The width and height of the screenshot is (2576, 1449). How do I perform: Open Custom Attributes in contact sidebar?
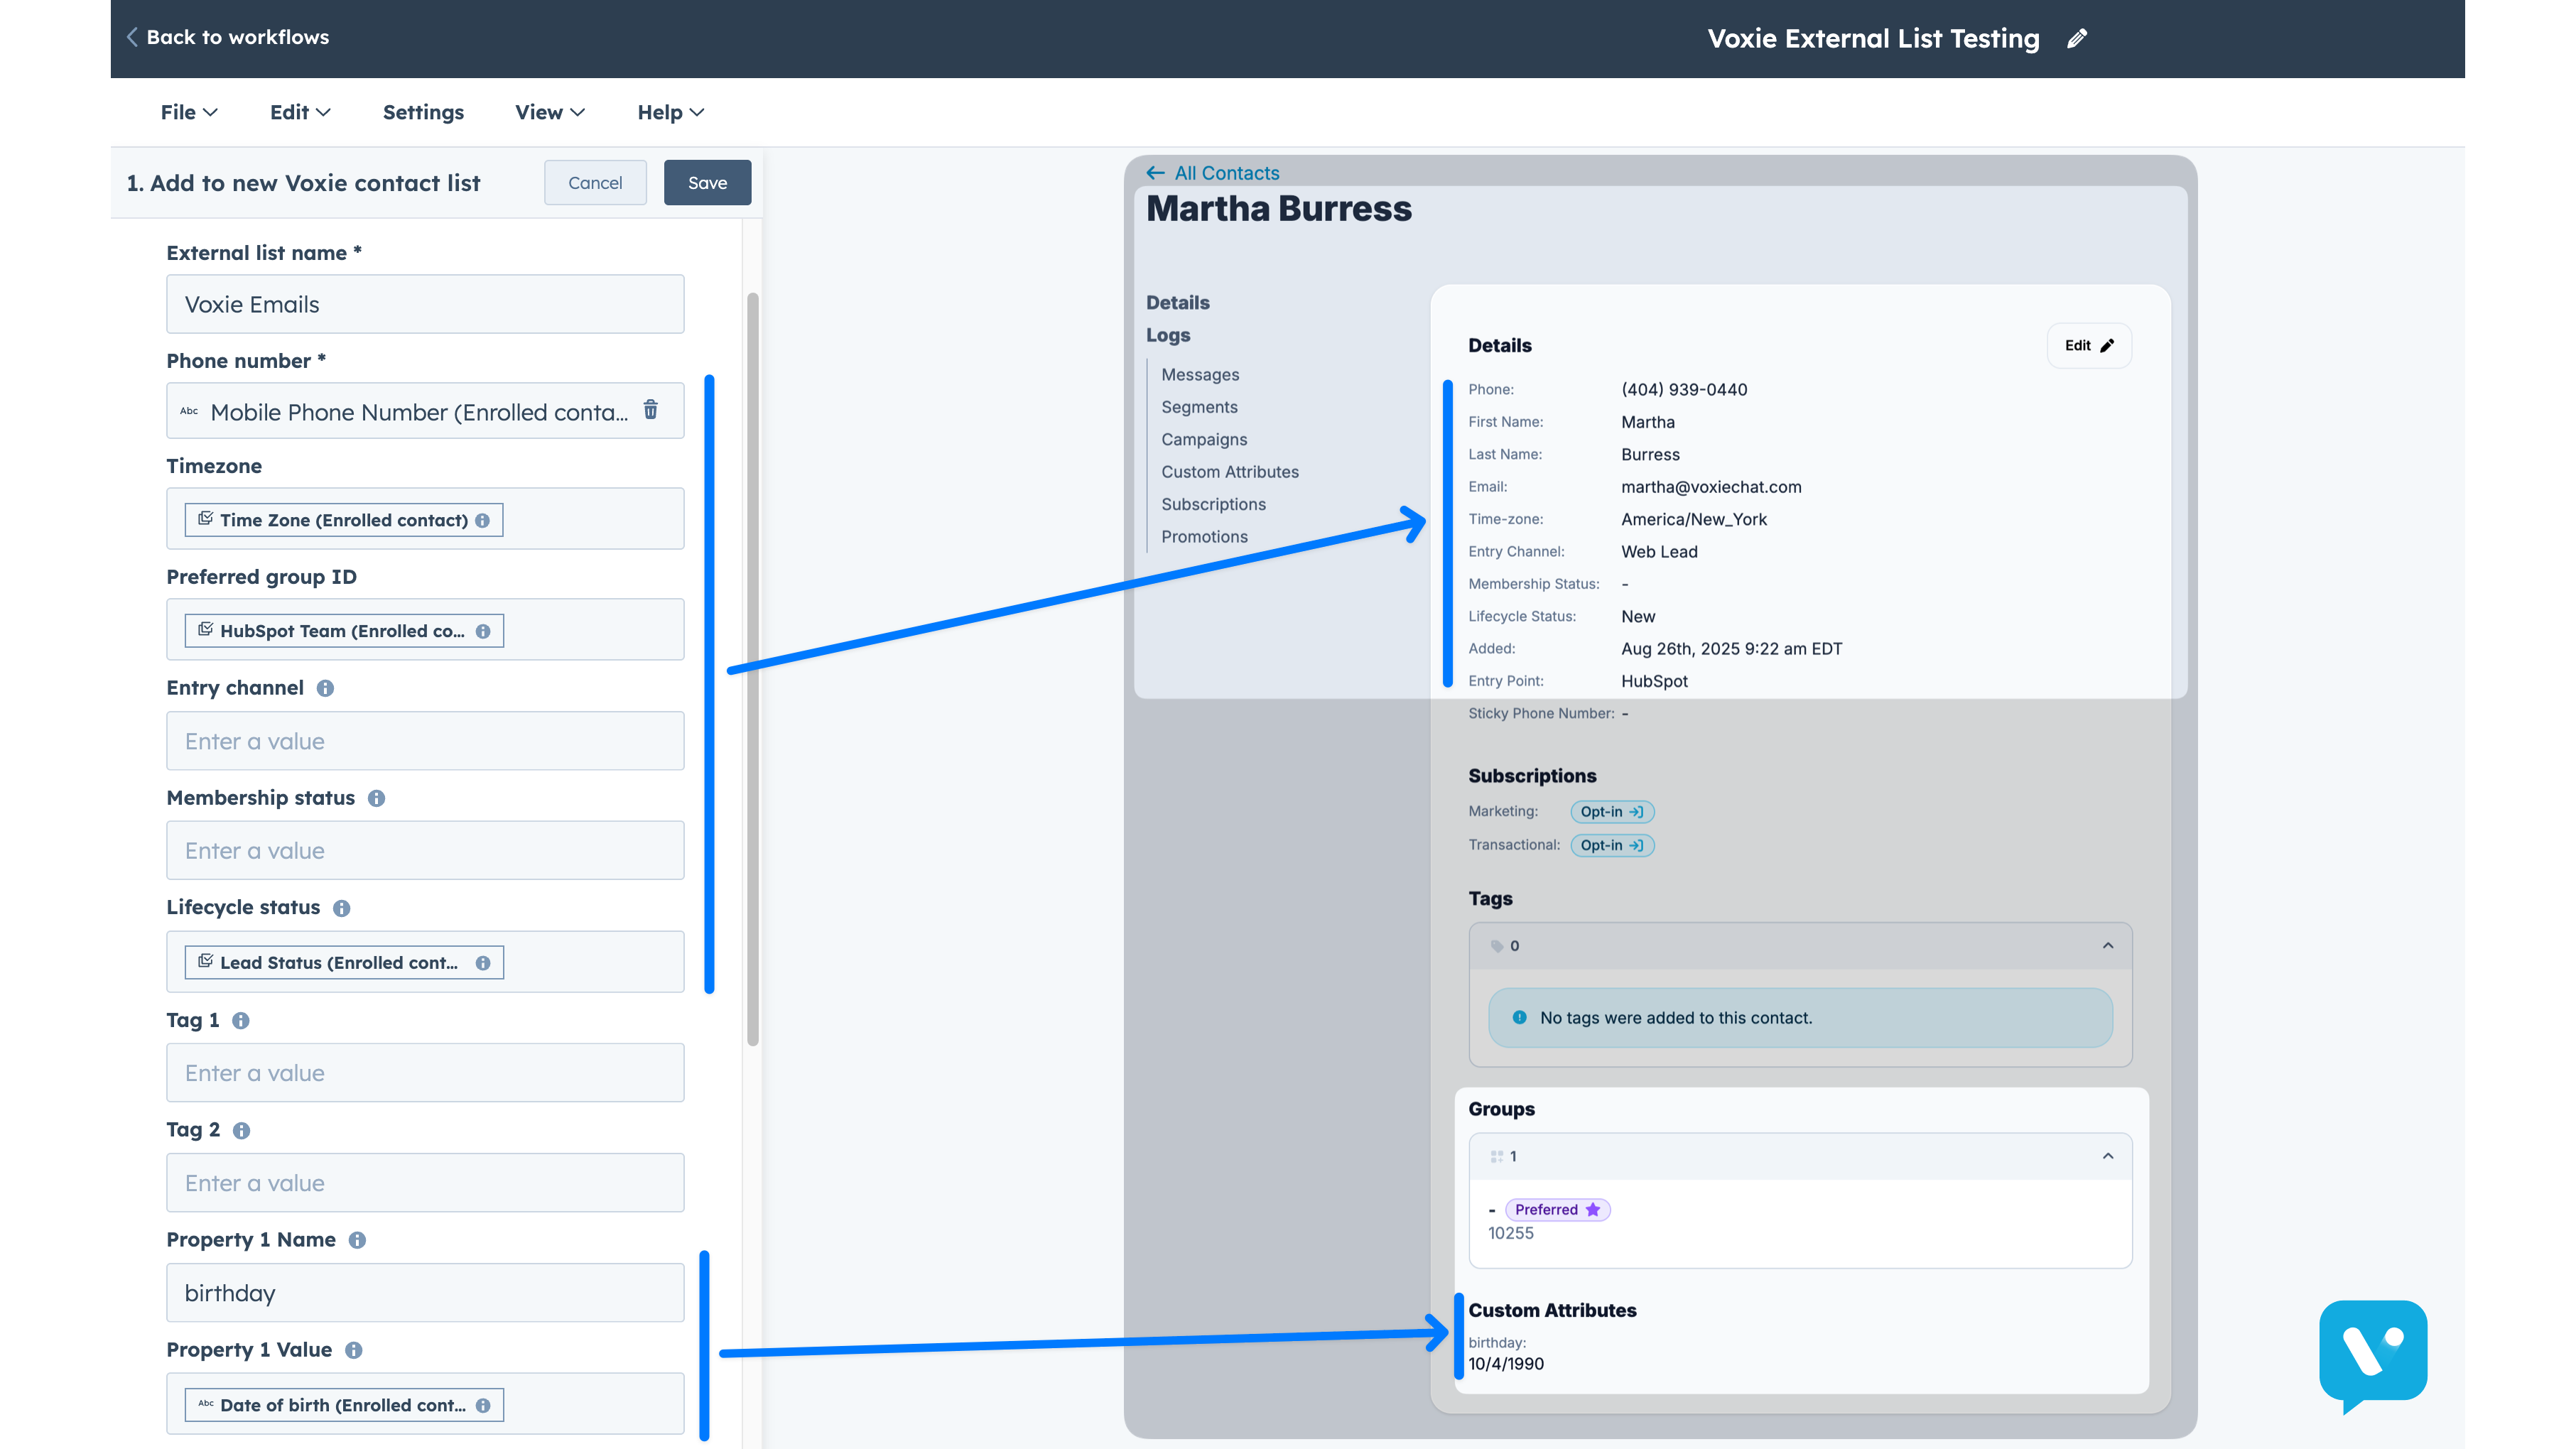click(1230, 472)
